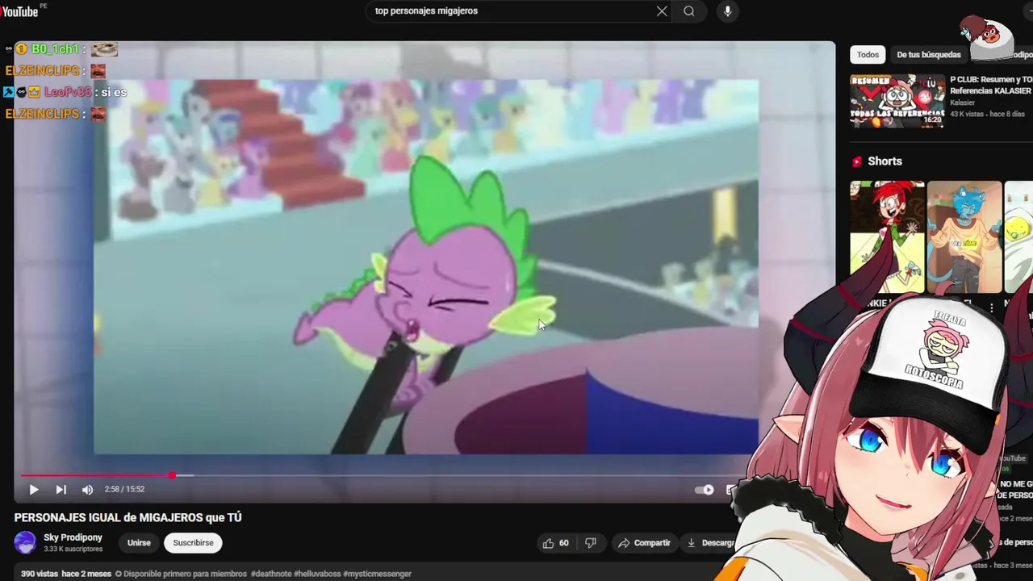Click the LeoFv35 chat message
Image resolution: width=1033 pixels, height=581 pixels.
[65, 92]
